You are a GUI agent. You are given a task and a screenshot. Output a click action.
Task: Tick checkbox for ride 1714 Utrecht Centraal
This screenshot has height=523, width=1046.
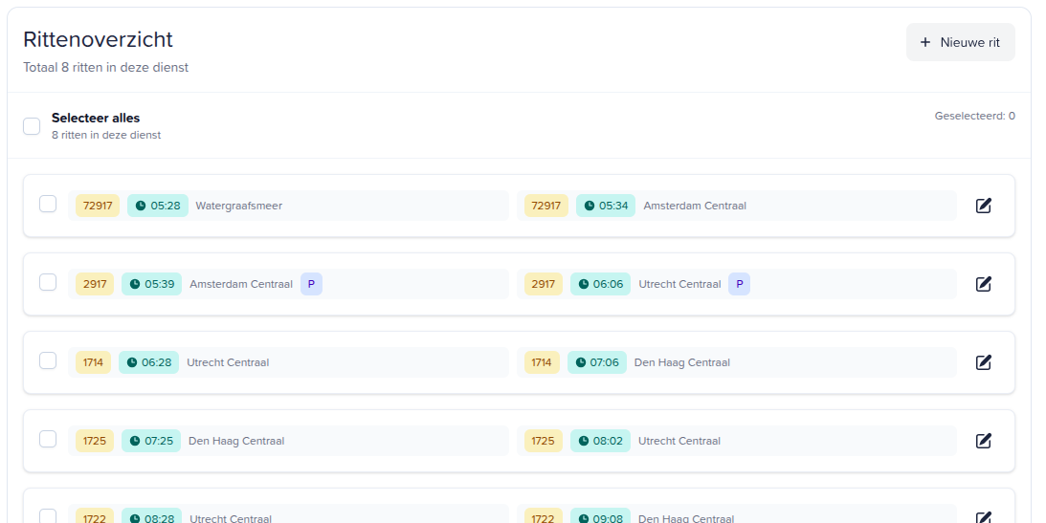pyautogui.click(x=48, y=360)
